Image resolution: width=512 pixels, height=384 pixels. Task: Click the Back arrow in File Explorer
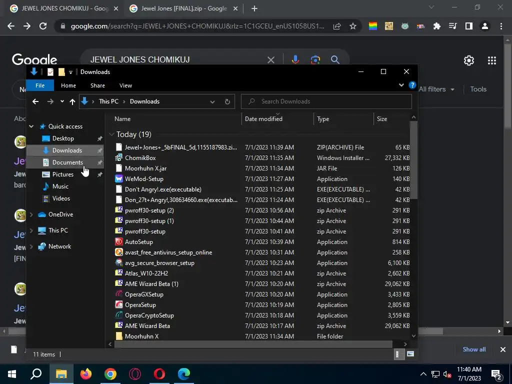(x=35, y=101)
